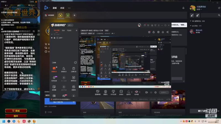Add game tab with plus in Battle.net

point(74,15)
